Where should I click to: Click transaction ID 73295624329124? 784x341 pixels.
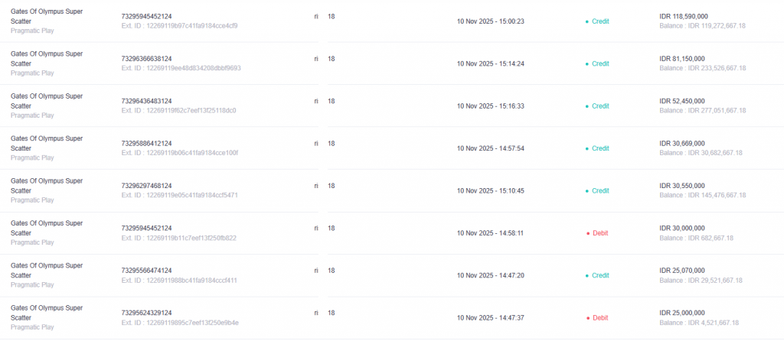click(146, 313)
